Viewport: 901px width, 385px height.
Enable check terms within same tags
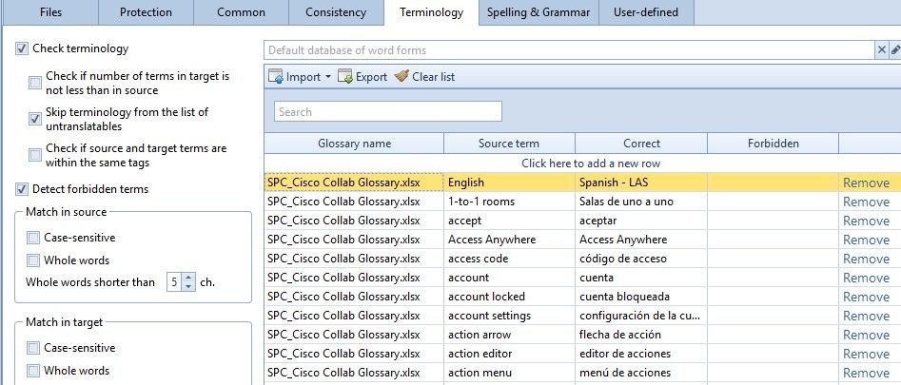point(35,155)
